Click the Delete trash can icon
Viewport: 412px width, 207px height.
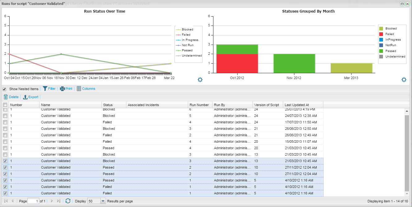6,97
